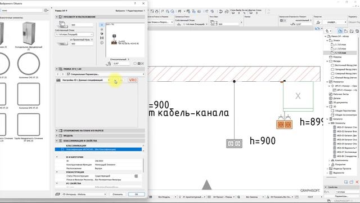Screen dimensions: 360x203
Task: Open the Project Zero reference dropdown arrow
Action: [x=92, y=39]
